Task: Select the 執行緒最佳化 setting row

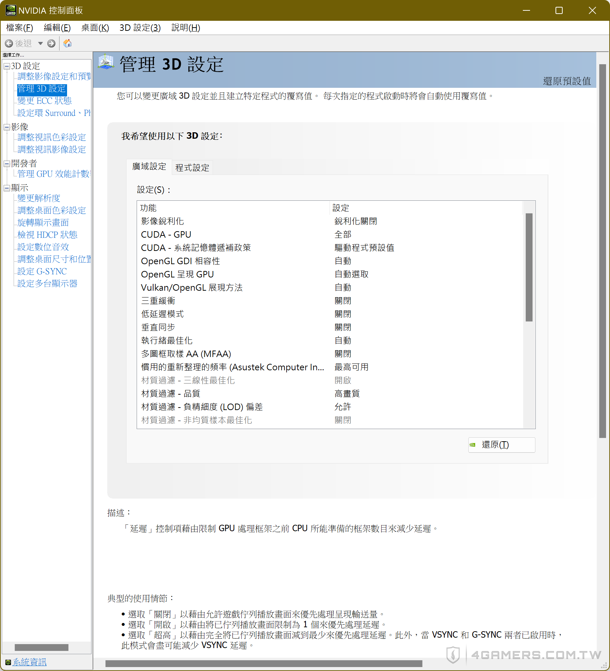Action: coord(330,341)
